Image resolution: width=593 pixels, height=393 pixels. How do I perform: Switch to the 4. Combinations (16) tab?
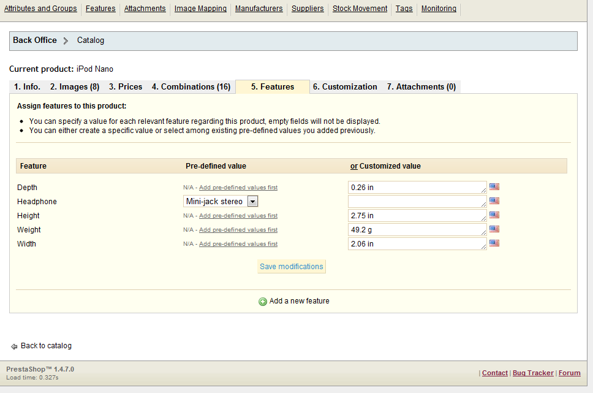[x=191, y=86]
